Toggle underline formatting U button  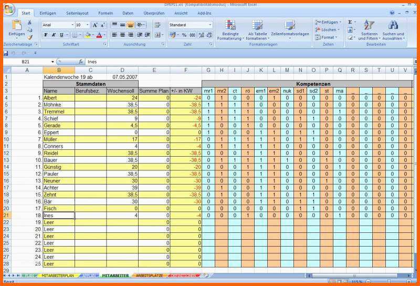(x=61, y=35)
